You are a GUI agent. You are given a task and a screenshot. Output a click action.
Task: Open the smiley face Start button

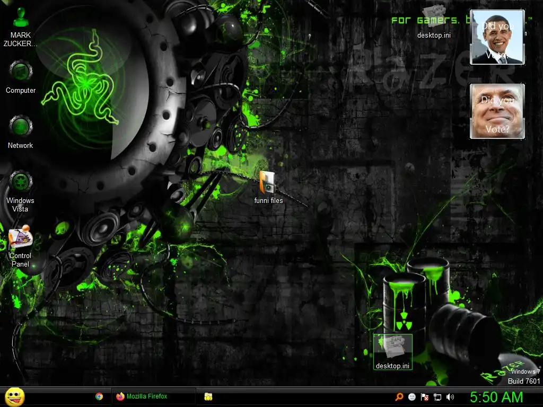[x=15, y=396]
